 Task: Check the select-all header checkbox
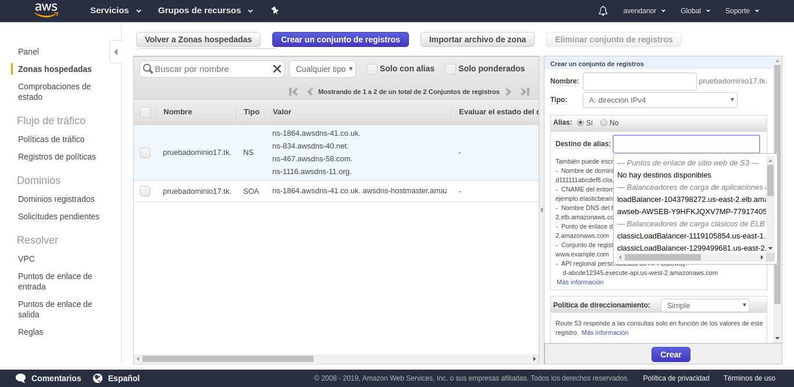click(x=145, y=112)
